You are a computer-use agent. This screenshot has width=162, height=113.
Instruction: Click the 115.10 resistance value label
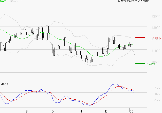pos(157,38)
